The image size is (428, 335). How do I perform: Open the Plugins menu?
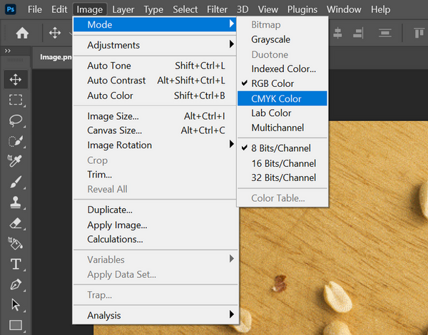(302, 9)
